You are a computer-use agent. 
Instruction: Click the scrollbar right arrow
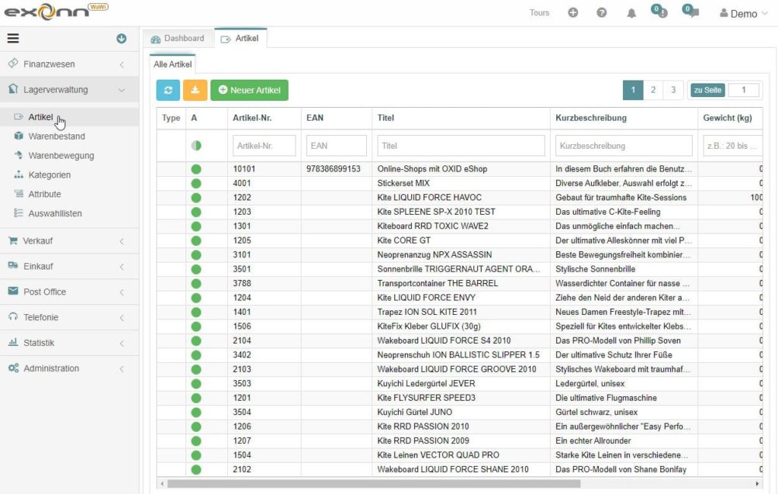click(757, 483)
